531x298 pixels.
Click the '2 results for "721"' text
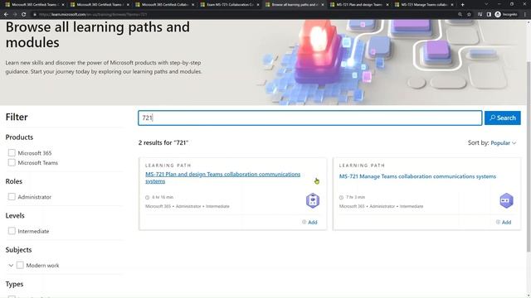163,142
